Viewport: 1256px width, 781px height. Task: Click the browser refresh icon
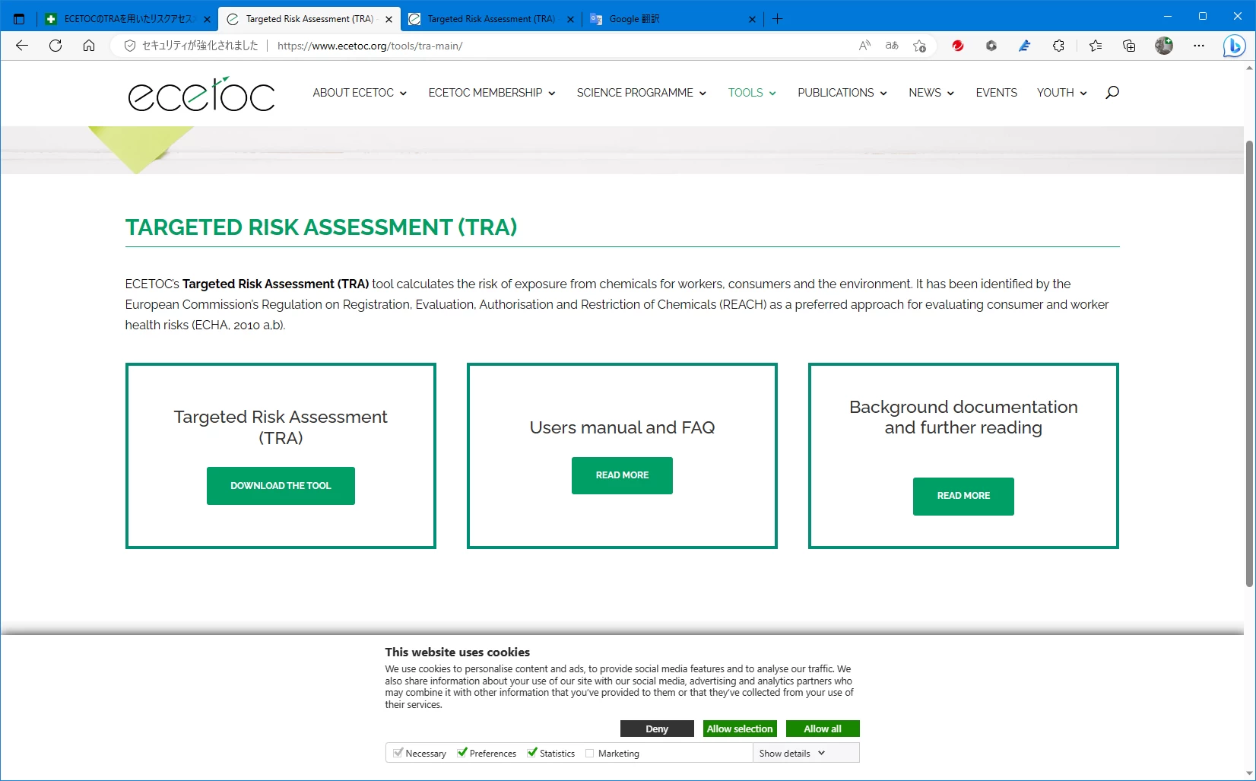pos(56,46)
